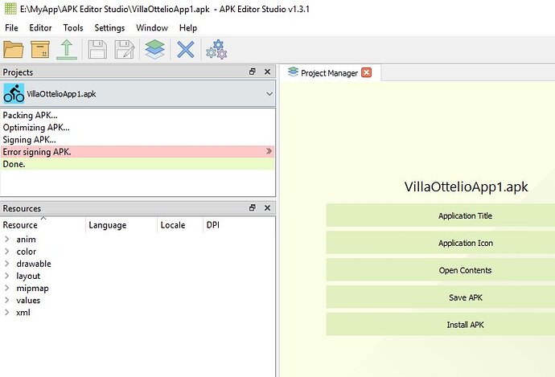This screenshot has width=555, height=377.
Task: Expand the anim resource folder
Action: click(6, 239)
